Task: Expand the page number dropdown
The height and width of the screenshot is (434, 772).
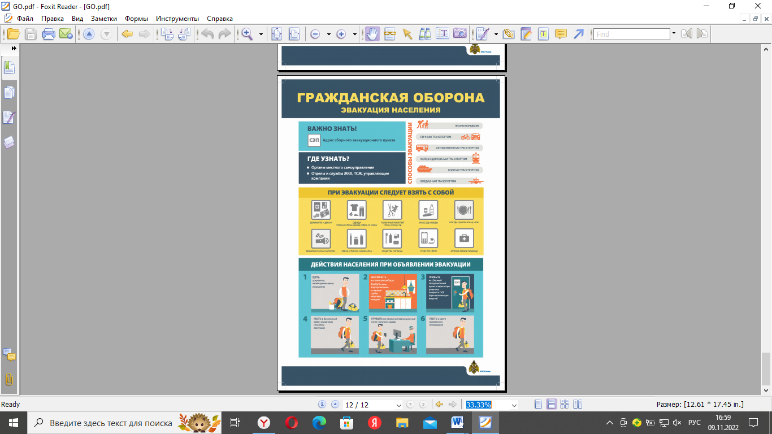Action: [x=399, y=405]
